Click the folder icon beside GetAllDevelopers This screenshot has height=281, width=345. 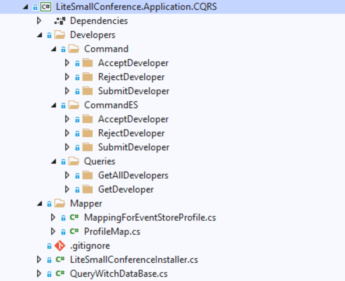tap(87, 175)
